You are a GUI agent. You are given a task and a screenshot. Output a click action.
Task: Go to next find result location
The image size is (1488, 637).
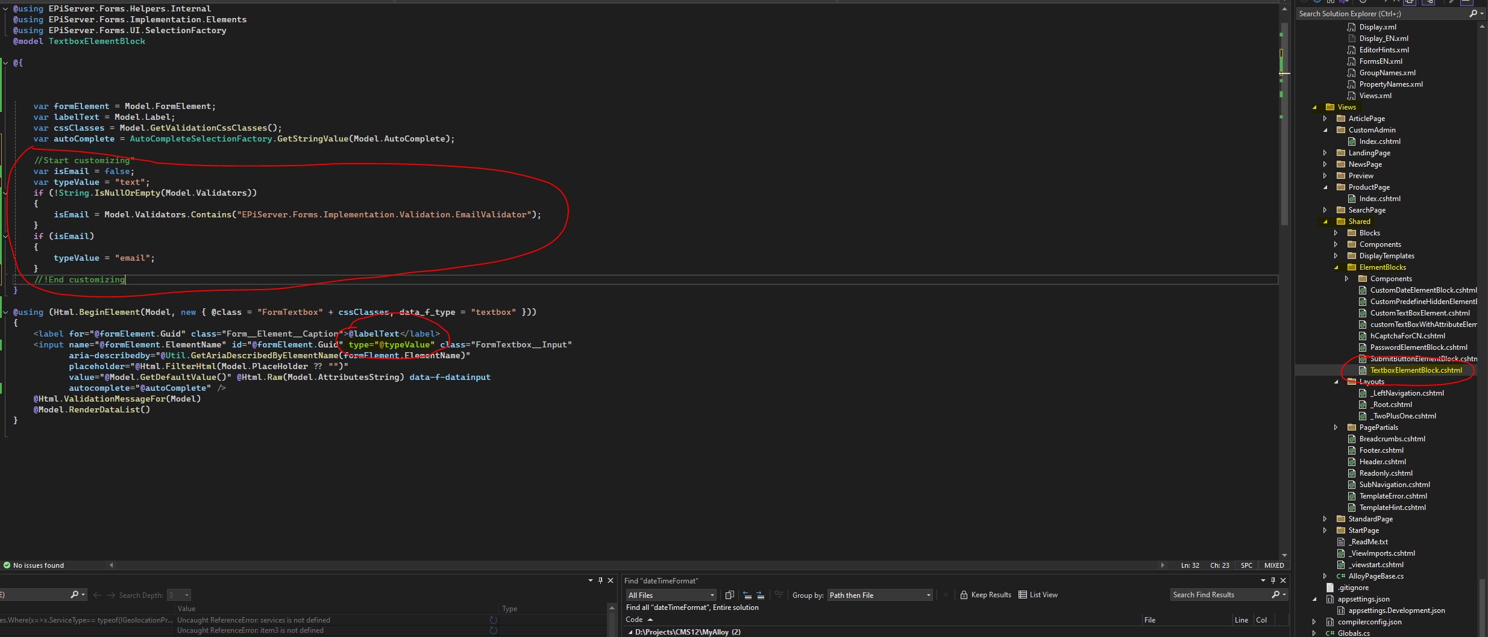pyautogui.click(x=760, y=595)
